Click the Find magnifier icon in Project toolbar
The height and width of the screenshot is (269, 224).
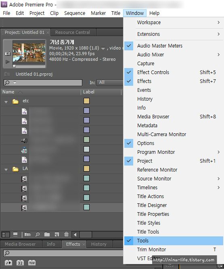coord(37,234)
